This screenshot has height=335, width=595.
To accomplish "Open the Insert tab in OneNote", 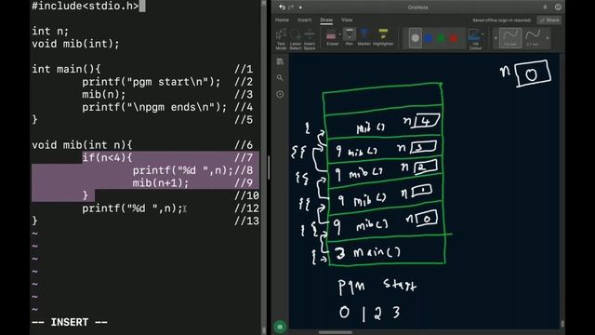I will pos(304,20).
